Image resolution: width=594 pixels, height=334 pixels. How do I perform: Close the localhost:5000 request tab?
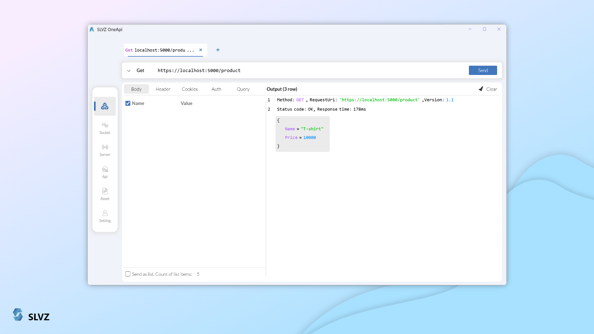click(x=201, y=50)
